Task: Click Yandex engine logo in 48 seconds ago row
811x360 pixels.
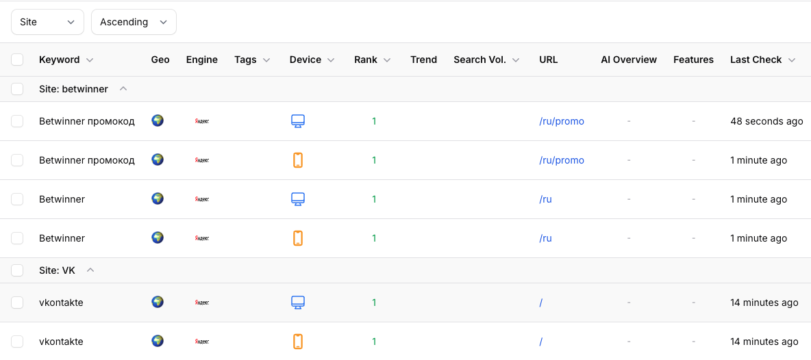Action: pyautogui.click(x=201, y=121)
